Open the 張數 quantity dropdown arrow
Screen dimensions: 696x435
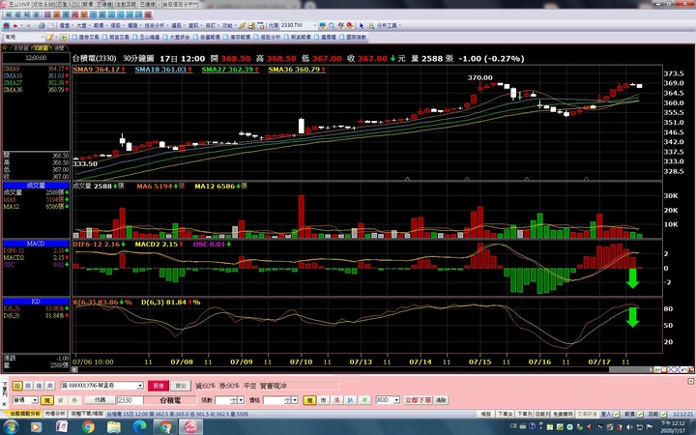point(241,400)
